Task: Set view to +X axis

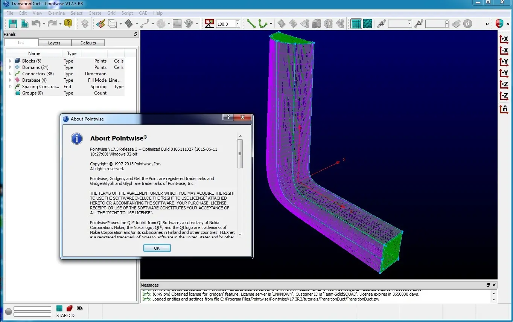Action: coord(504,39)
